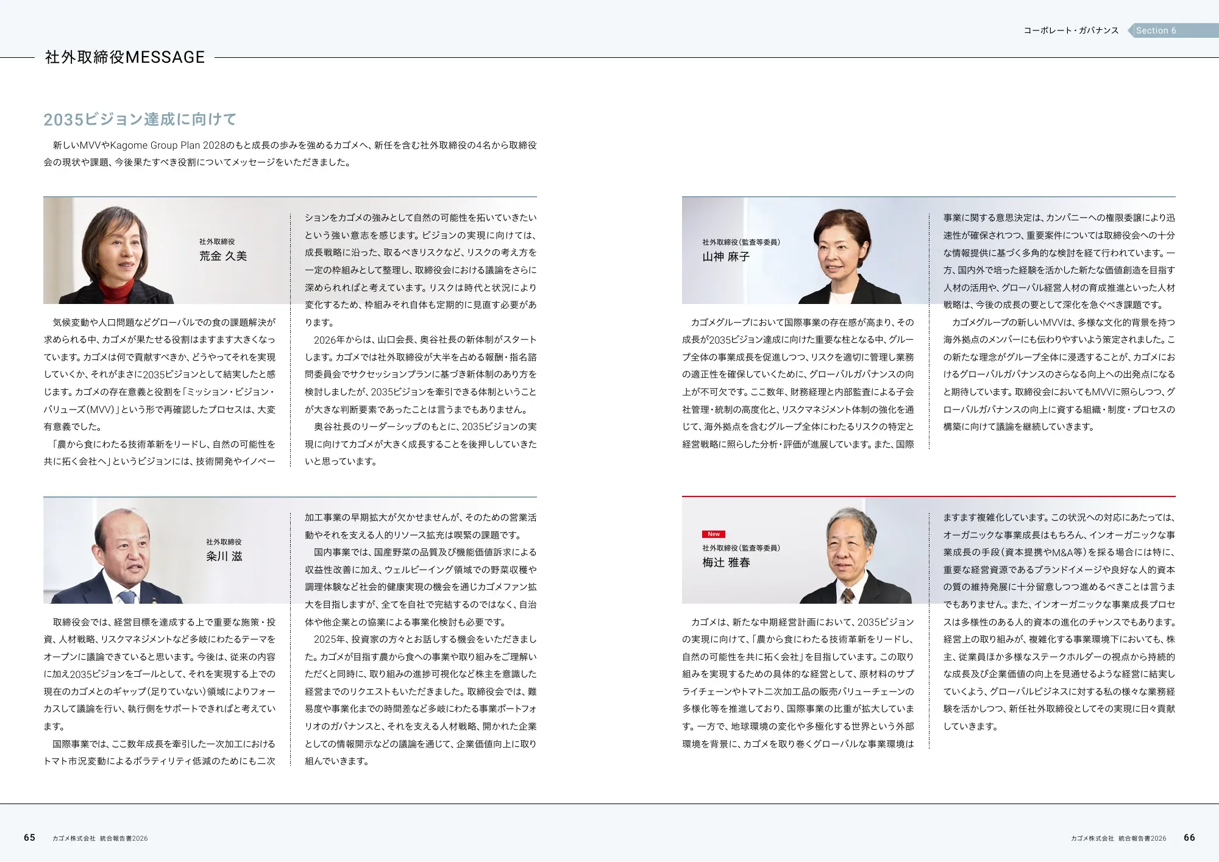Click the line starting 事業に関する意思決定は
Viewport: 1219px width, 862px height.
click(x=1059, y=217)
